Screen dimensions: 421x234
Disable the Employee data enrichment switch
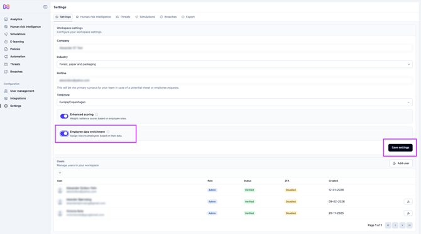click(x=64, y=133)
